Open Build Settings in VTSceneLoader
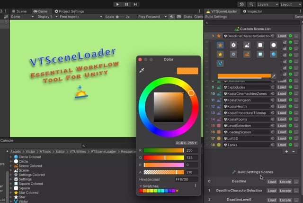The width and height of the screenshot is (303, 203). coord(216,17)
